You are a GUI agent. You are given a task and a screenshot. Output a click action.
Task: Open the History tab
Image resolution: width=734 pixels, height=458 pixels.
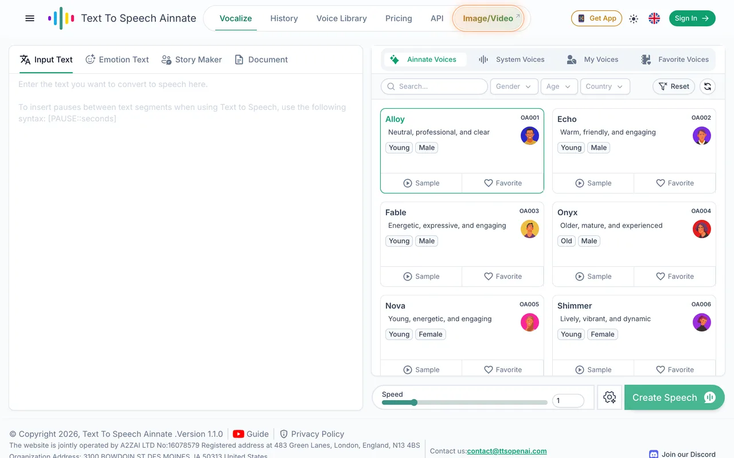click(x=284, y=18)
